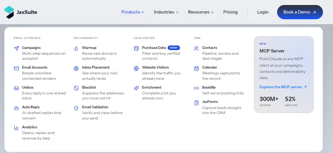This screenshot has width=333, height=153.
Task: Click the Warmup flame icon
Action: [76, 48]
